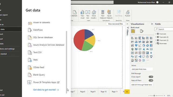This screenshot has width=173, height=97.
Task: Open more visualizations ellipsis
Action: pos(147,60)
